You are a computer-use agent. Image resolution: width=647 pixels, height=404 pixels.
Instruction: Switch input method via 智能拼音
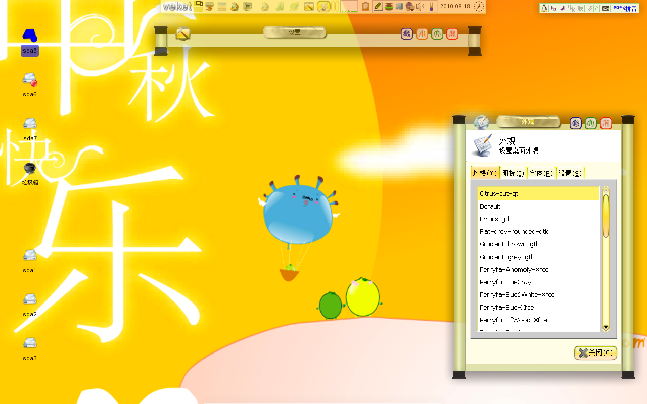pos(625,8)
